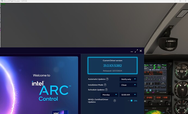Expand Arc Control window with diagonal arrows icon
This screenshot has height=114, width=188.
tap(136, 51)
